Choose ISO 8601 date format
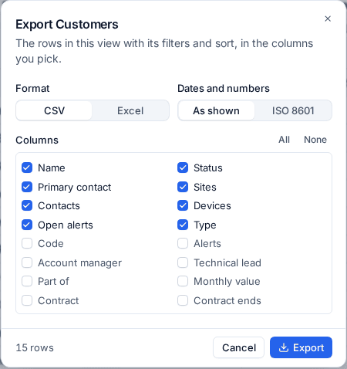The height and width of the screenshot is (369, 347). point(293,110)
